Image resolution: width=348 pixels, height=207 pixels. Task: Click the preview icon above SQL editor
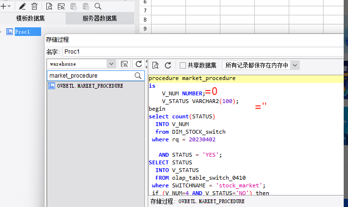click(155, 65)
